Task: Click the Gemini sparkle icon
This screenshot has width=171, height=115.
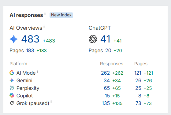Action: [12, 80]
